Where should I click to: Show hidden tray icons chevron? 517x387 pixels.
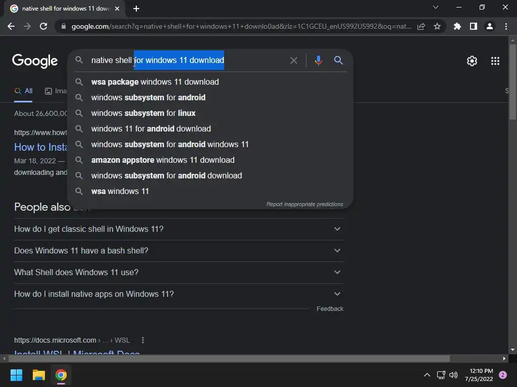point(427,375)
